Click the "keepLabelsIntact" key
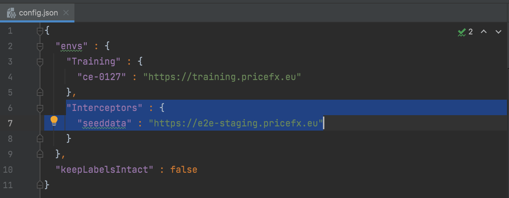The width and height of the screenshot is (509, 198). (105, 170)
